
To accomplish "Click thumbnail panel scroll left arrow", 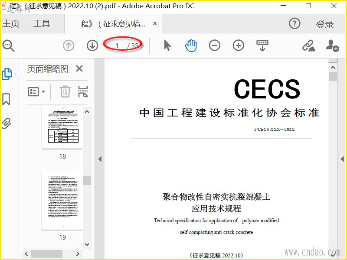I will (x=26, y=253).
